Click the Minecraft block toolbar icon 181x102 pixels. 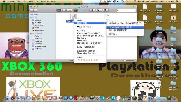tap(76, 10)
